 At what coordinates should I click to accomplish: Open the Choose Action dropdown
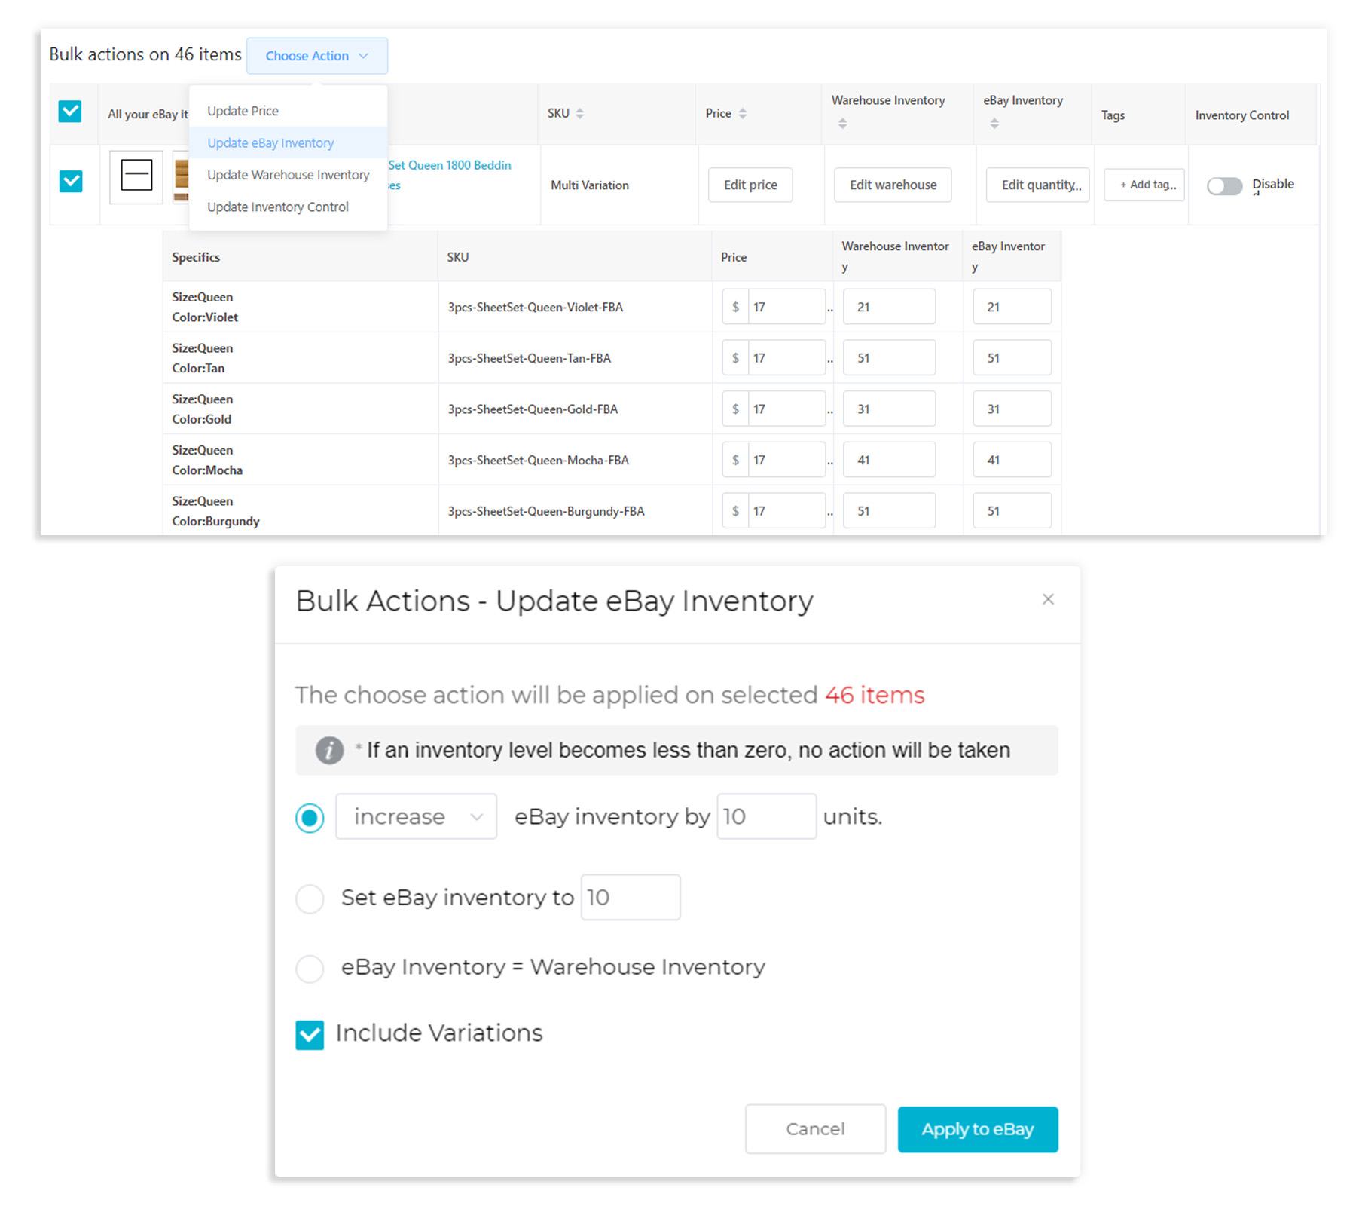[316, 55]
